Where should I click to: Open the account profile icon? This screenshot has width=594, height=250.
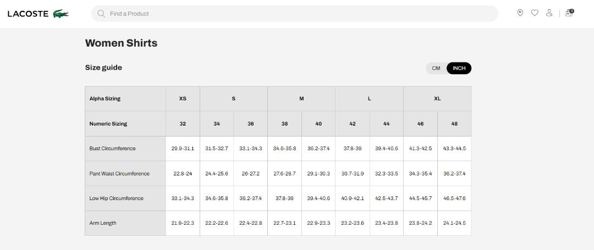[549, 13]
